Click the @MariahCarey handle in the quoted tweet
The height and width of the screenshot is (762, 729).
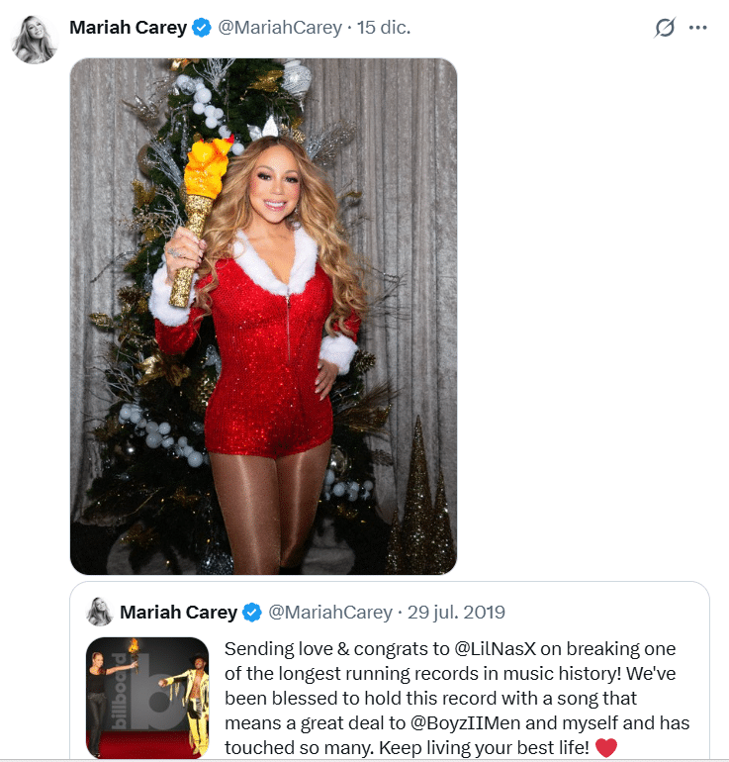coord(330,613)
